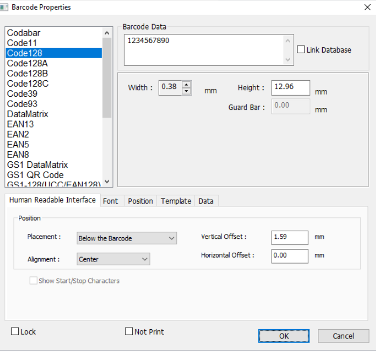
Task: Increase barcode width with up spinner arrow
Action: coord(186,84)
